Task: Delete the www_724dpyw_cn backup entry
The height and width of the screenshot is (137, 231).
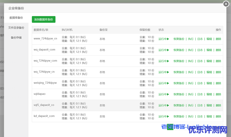Action: 218,39
